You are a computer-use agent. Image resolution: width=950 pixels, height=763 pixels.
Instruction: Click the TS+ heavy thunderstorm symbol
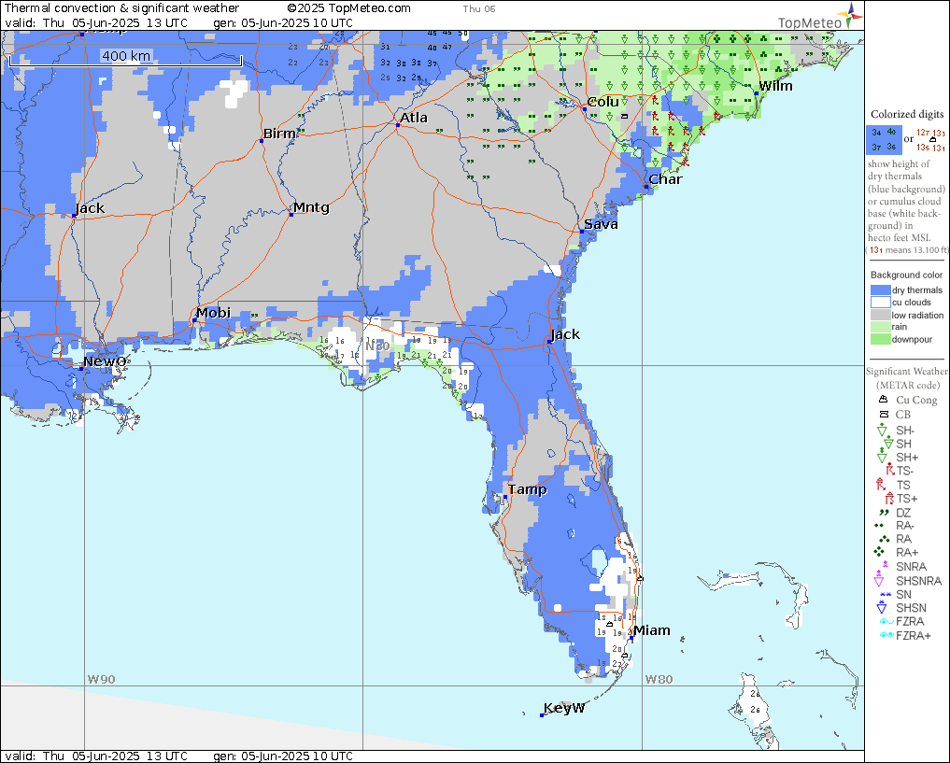(x=889, y=499)
